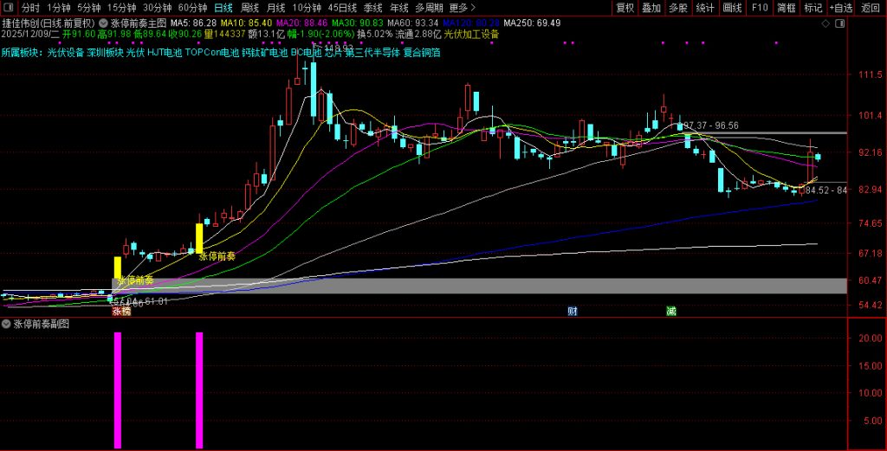Screen dimensions: 887x451
Task: Expand the 涨停前奏副图 sub-chart indicator arrow
Action: pyautogui.click(x=7, y=325)
